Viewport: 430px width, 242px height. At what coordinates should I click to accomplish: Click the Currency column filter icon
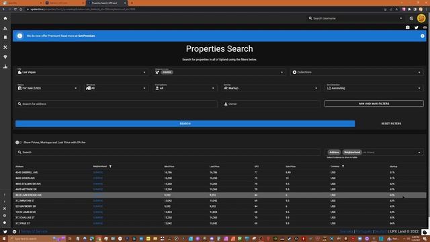pos(343,167)
